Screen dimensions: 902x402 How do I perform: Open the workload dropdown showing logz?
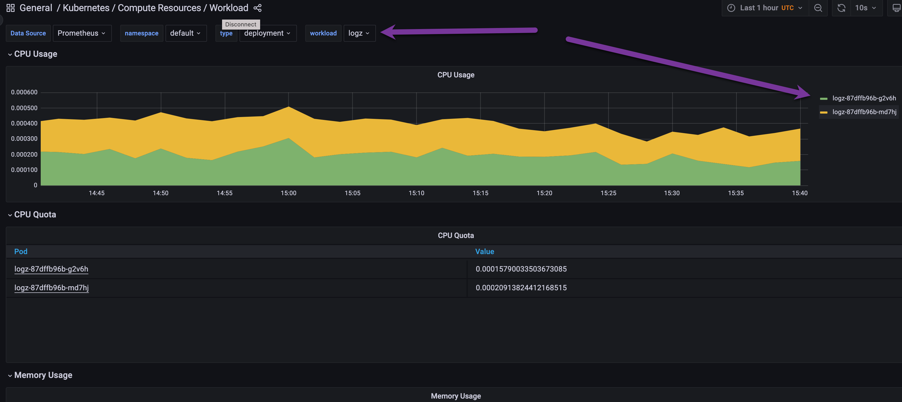coord(359,33)
